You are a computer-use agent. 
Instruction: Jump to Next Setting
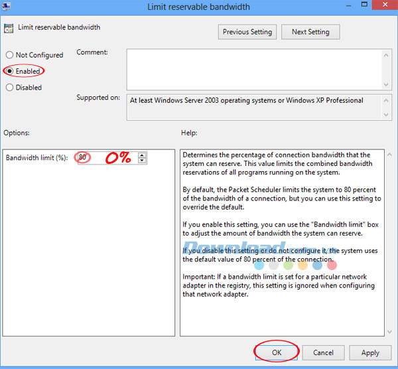pyautogui.click(x=310, y=32)
